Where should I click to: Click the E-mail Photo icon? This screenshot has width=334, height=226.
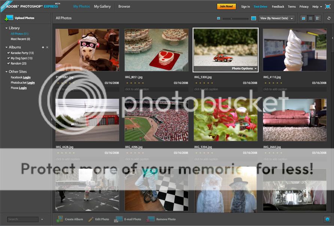point(118,219)
